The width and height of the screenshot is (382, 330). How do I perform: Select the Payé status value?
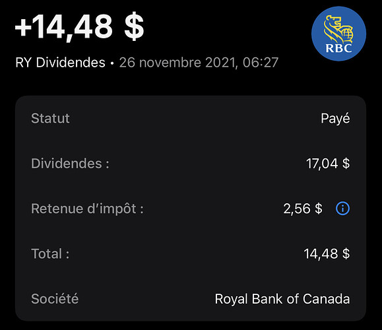pos(335,119)
